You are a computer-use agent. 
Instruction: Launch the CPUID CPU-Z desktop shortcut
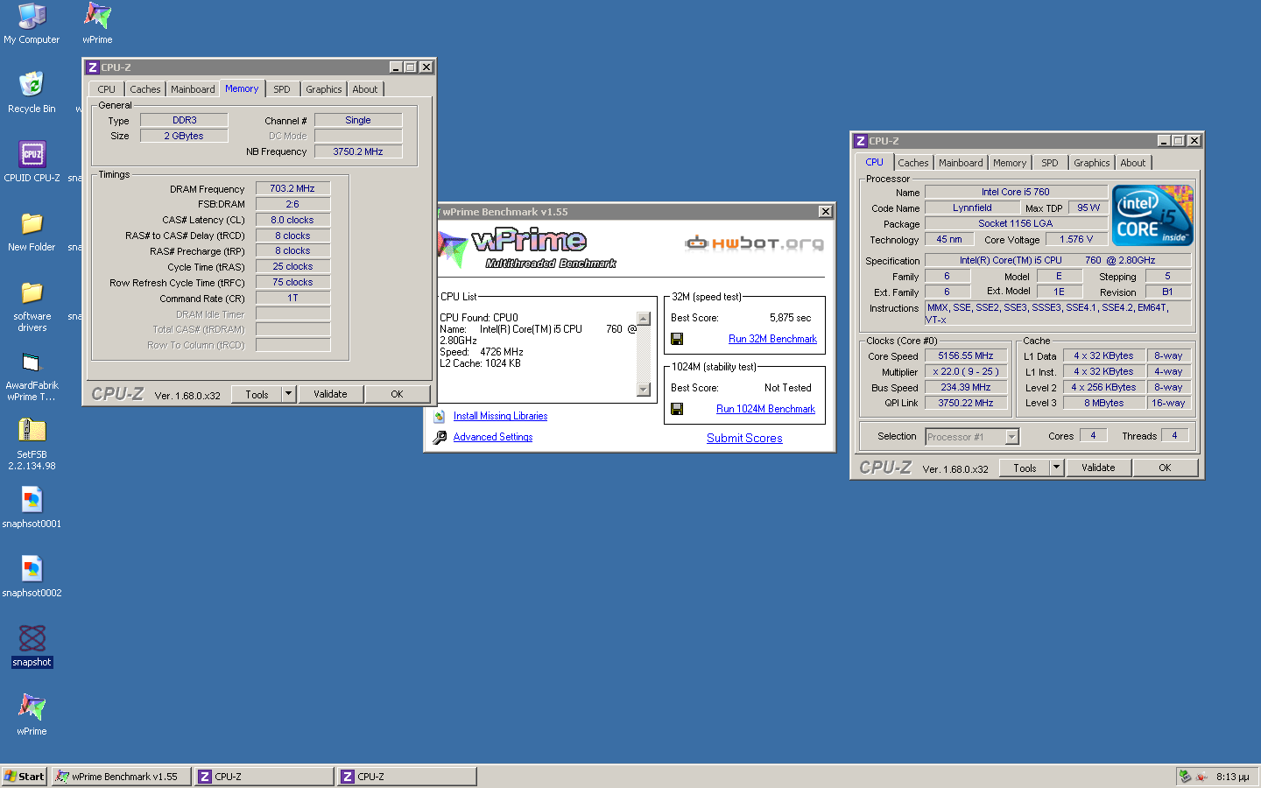[x=32, y=161]
